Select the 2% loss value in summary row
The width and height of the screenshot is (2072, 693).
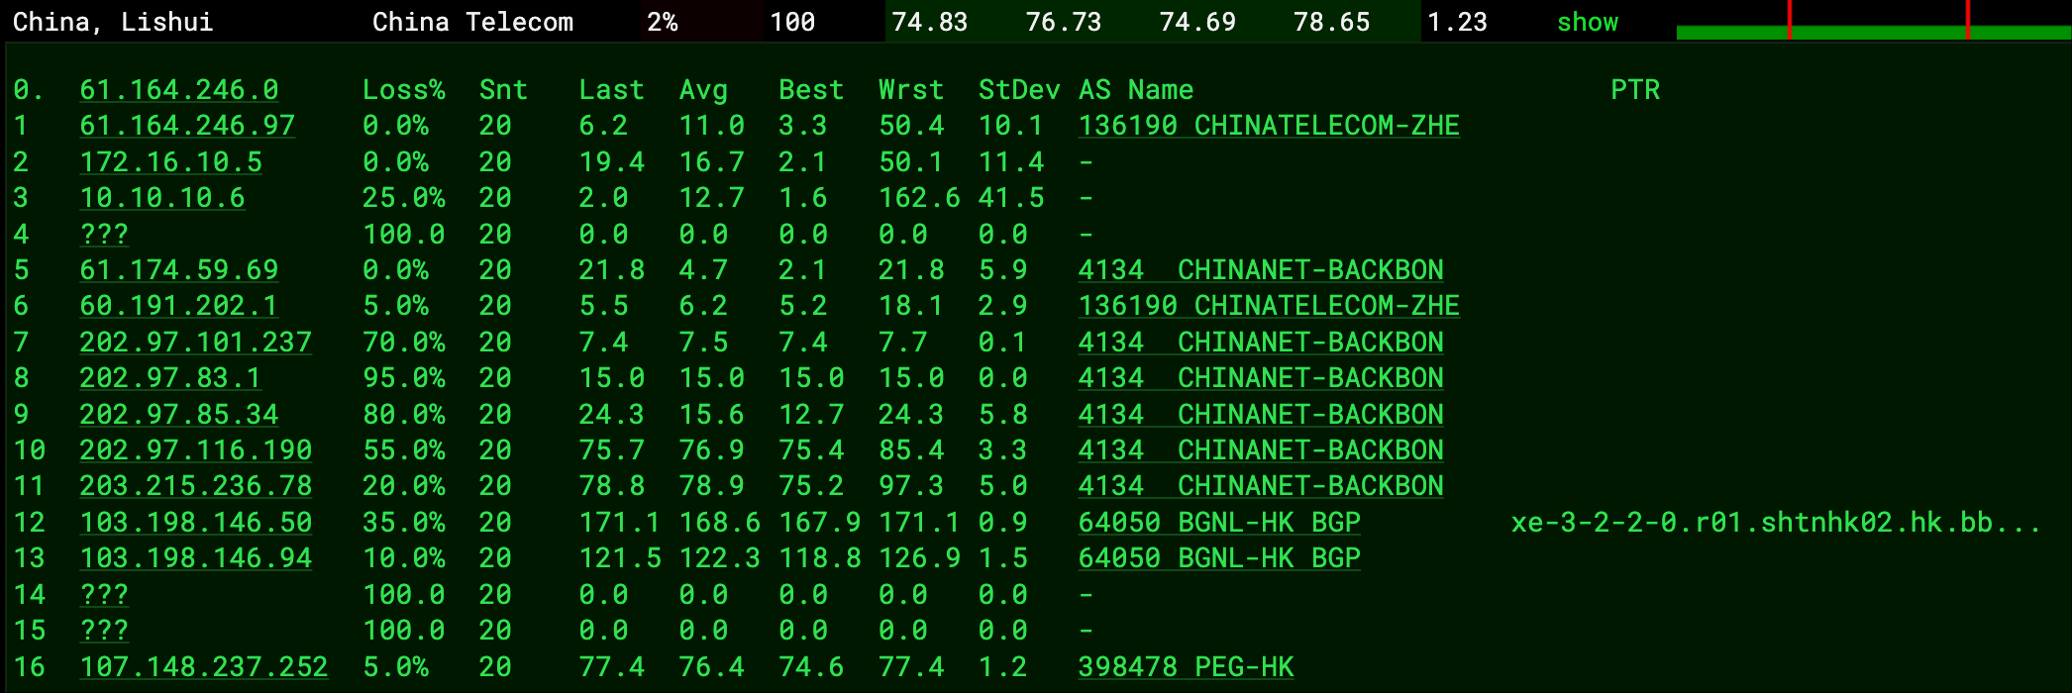[663, 22]
